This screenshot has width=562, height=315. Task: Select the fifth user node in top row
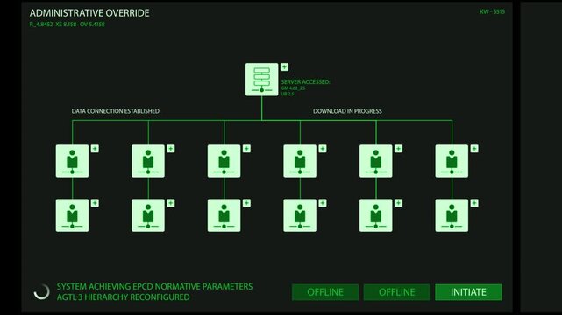tap(375, 161)
